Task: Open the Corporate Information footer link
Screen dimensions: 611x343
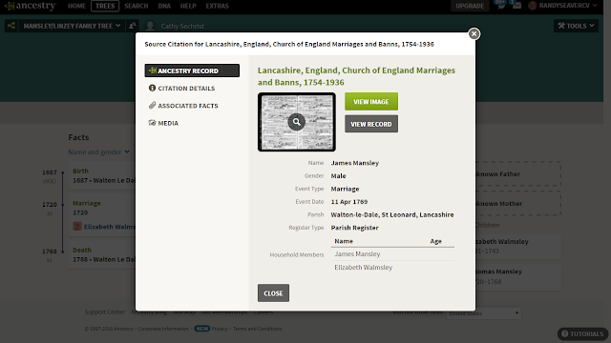Action: click(163, 329)
